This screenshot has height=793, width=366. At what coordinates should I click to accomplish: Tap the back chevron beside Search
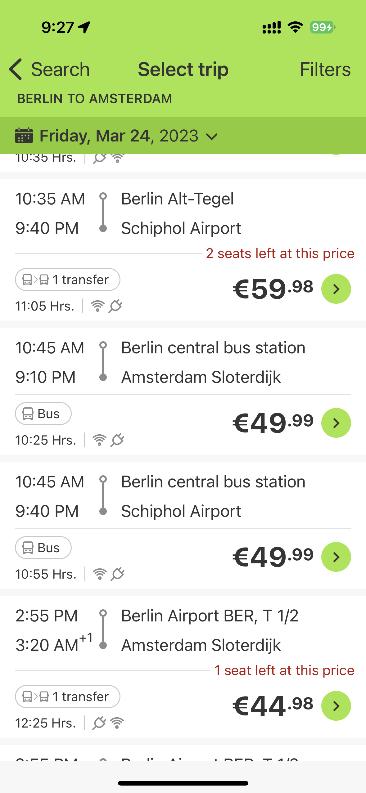(16, 69)
